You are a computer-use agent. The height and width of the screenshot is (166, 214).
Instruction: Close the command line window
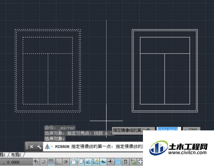(32, 147)
